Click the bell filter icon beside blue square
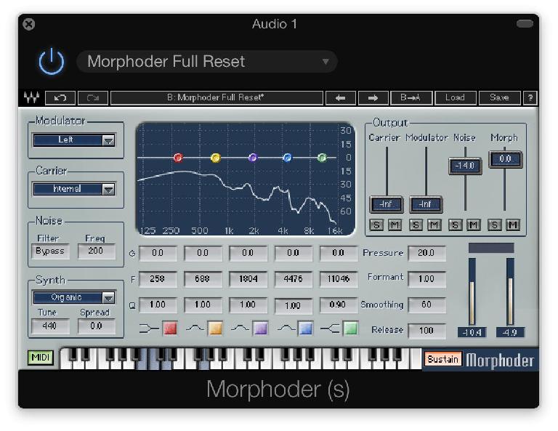This screenshot has height=431, width=558. click(286, 328)
